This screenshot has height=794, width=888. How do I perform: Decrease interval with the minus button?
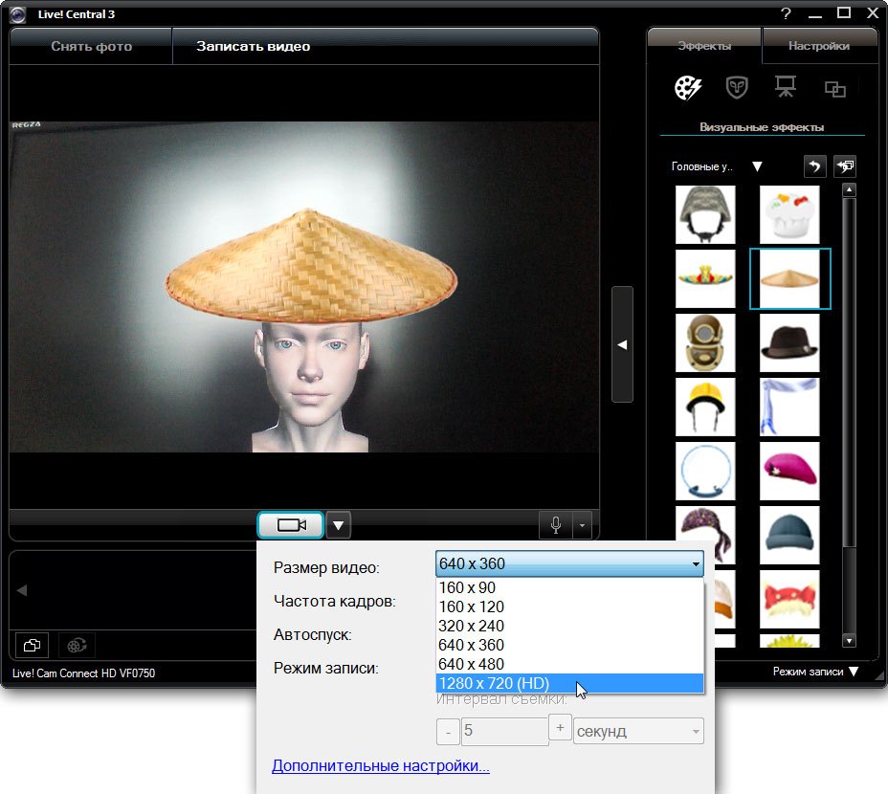(x=448, y=732)
